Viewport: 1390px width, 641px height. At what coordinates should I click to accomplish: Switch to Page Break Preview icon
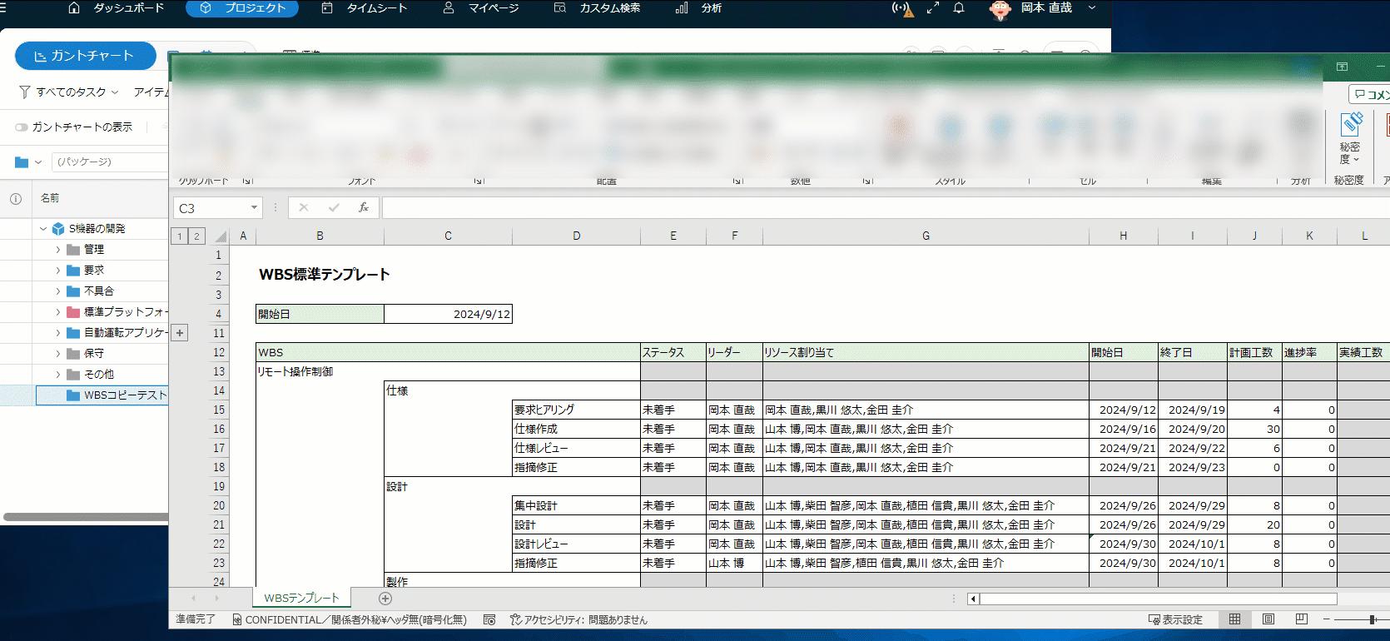point(1302,619)
